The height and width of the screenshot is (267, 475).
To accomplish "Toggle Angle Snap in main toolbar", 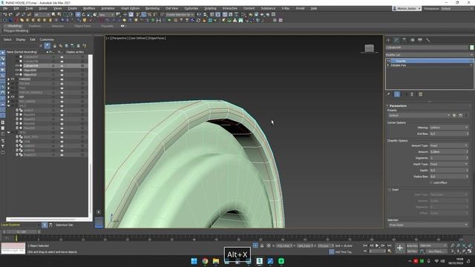I will pyautogui.click(x=143, y=15).
